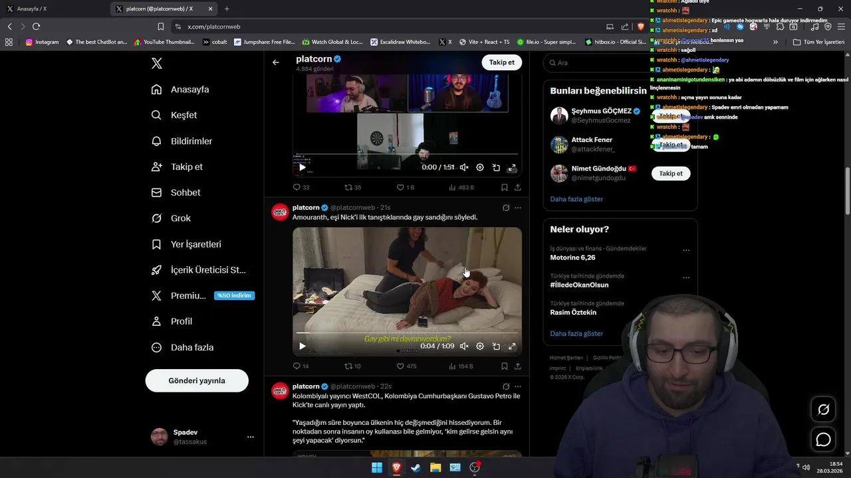Open the floating chat messages button
The height and width of the screenshot is (478, 851).
[x=823, y=439]
